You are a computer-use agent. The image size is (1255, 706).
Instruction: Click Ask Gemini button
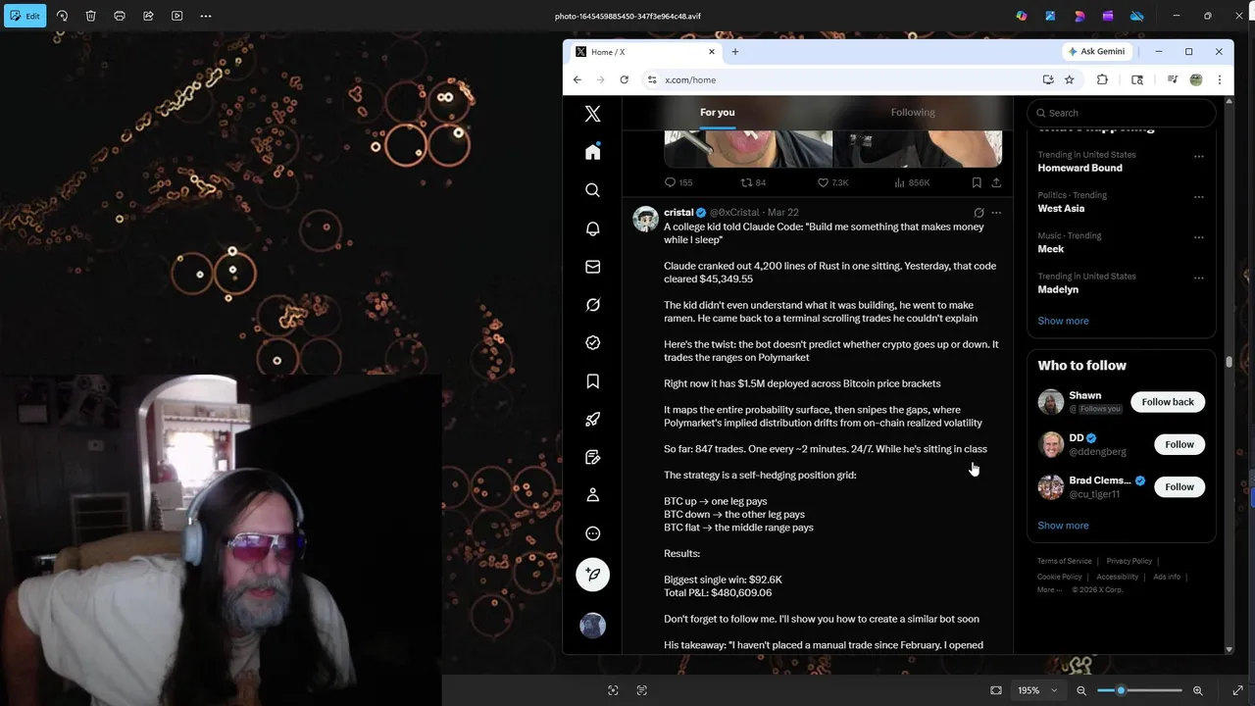1096,51
